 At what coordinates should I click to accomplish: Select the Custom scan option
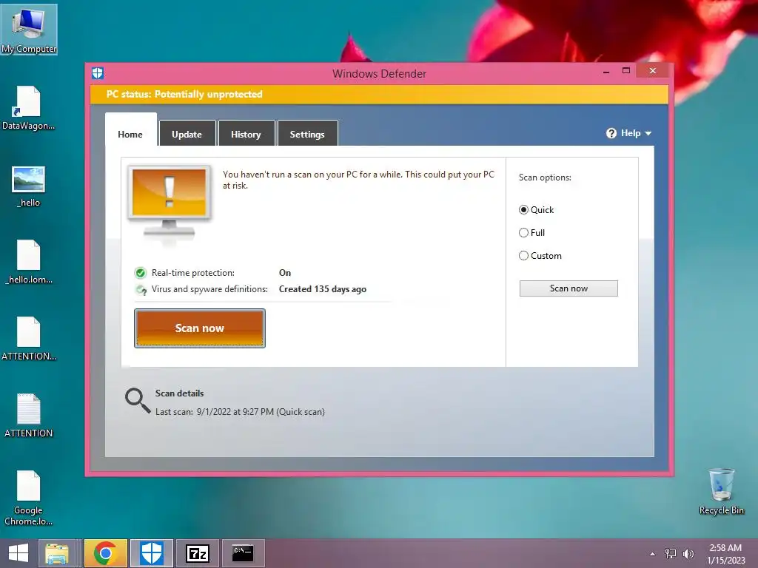pyautogui.click(x=540, y=256)
